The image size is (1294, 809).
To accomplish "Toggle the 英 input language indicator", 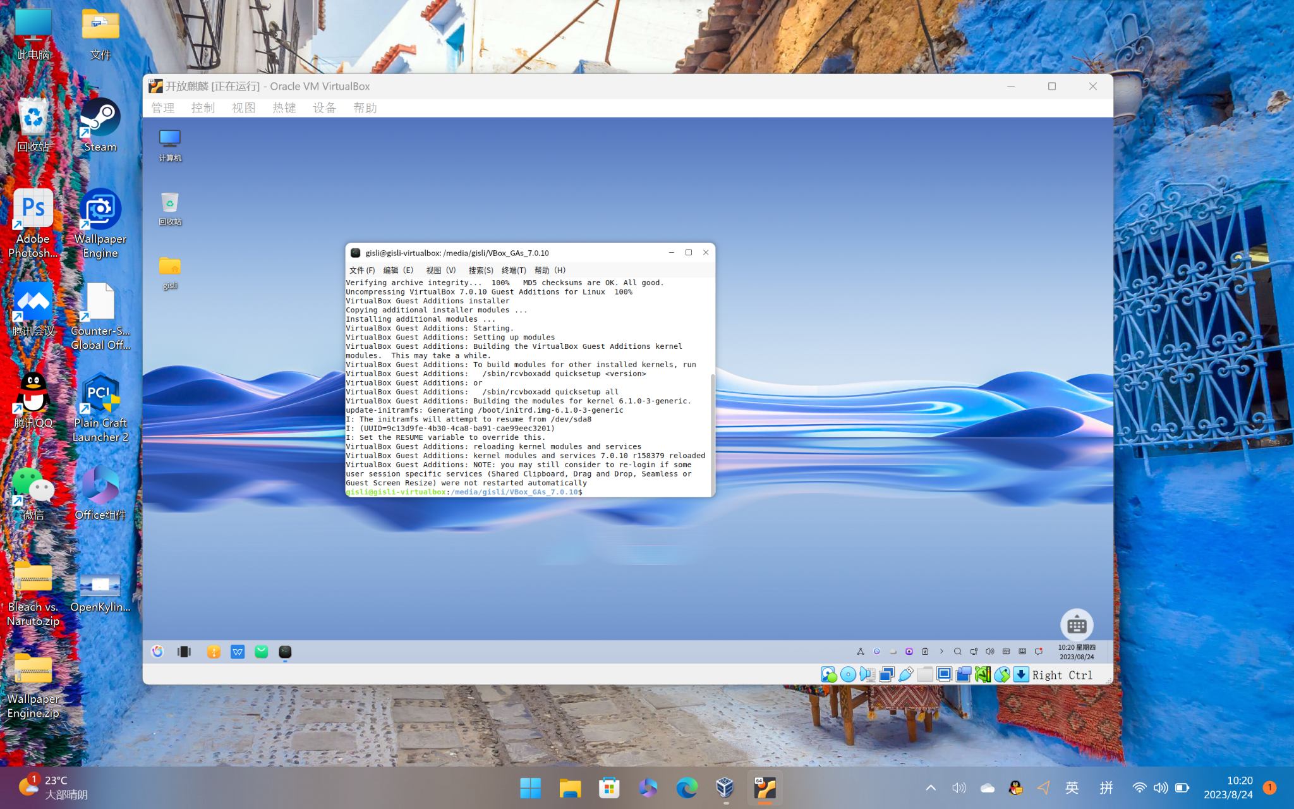I will tap(1072, 788).
